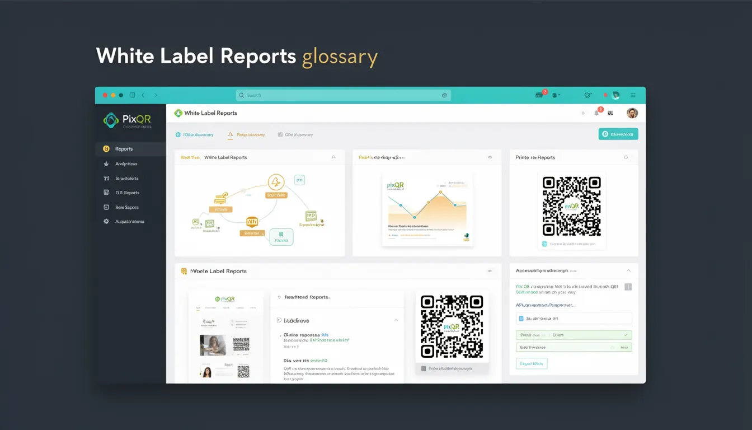This screenshot has width=752, height=430.
Task: Select the second green row under the checkmark row
Action: pos(574,347)
